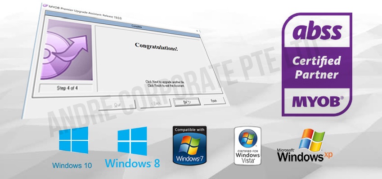Click the Quit button in the assistant
The image size is (382, 179).
117,105
